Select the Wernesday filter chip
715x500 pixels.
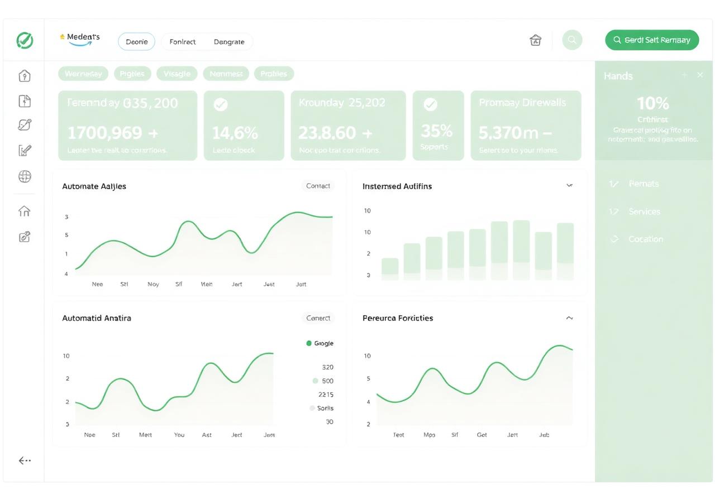point(83,74)
